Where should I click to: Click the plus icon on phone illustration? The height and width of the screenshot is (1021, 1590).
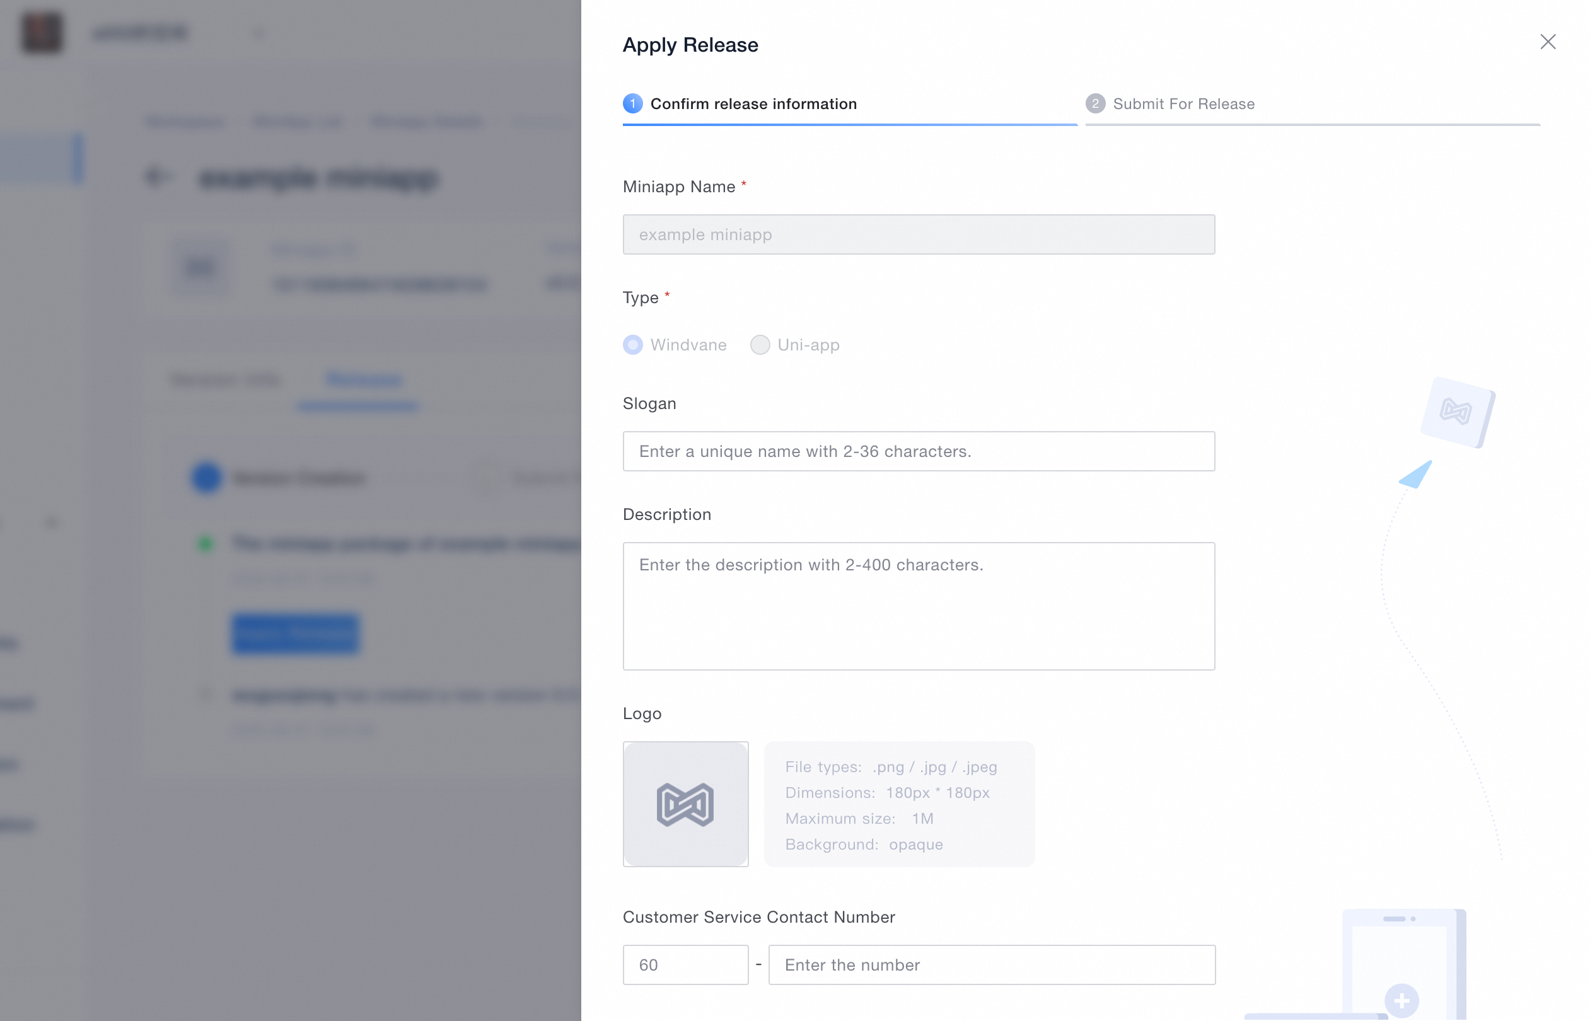pyautogui.click(x=1401, y=1000)
